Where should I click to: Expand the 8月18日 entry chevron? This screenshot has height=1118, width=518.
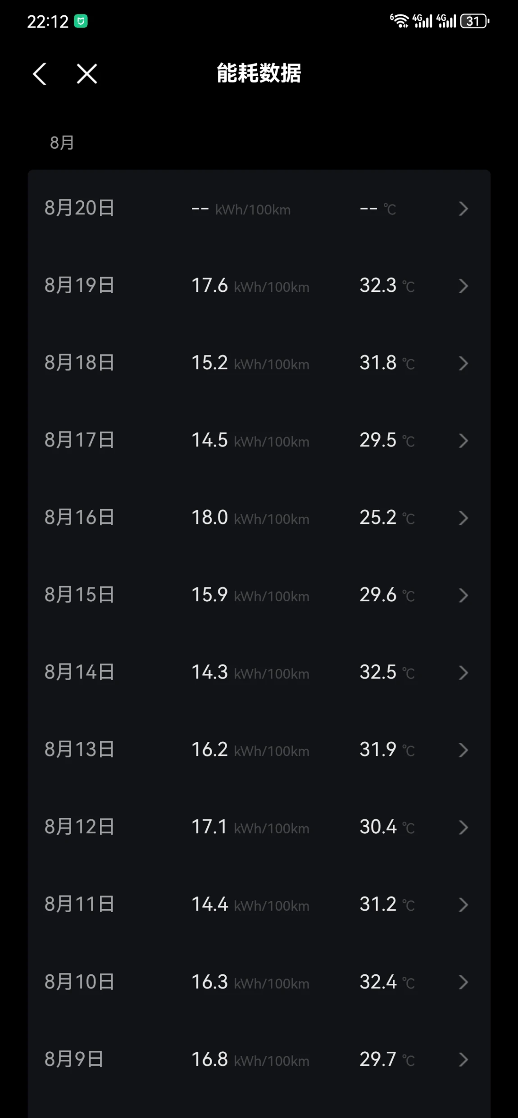[x=463, y=363]
